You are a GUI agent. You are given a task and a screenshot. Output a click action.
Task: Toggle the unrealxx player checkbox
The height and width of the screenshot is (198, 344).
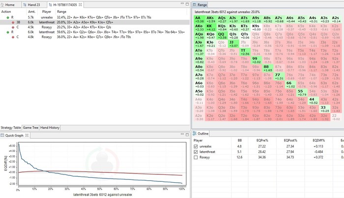(x=196, y=146)
